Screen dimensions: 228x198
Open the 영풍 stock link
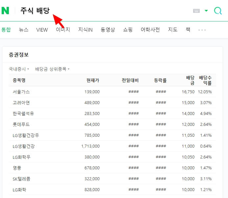point(17,168)
